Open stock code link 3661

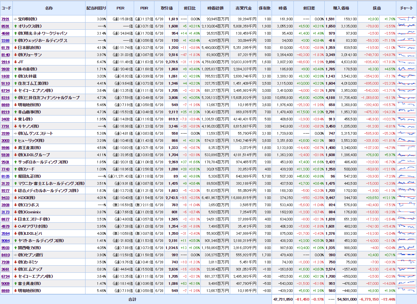pos(5,269)
